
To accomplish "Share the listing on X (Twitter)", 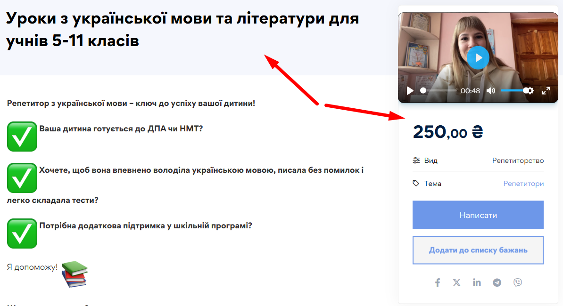I will [x=457, y=282].
